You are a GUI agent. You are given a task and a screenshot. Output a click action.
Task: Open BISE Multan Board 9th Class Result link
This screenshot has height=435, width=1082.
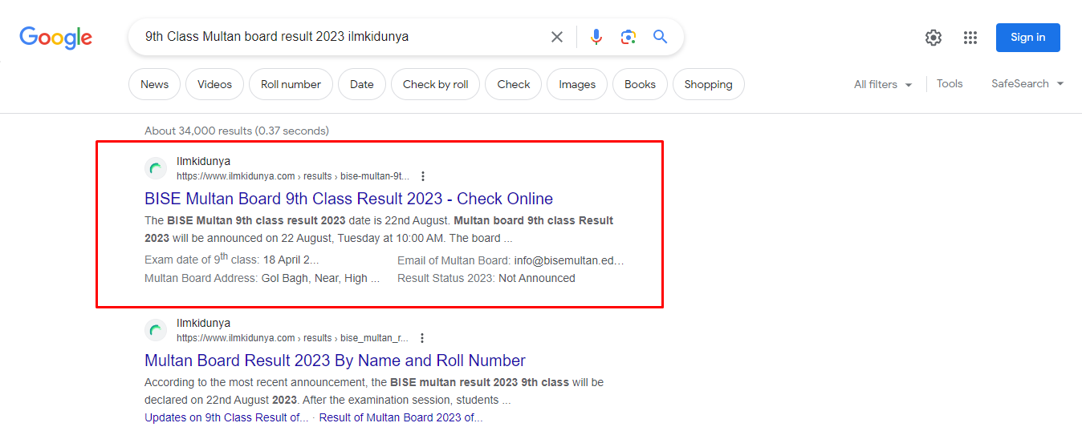pyautogui.click(x=348, y=199)
